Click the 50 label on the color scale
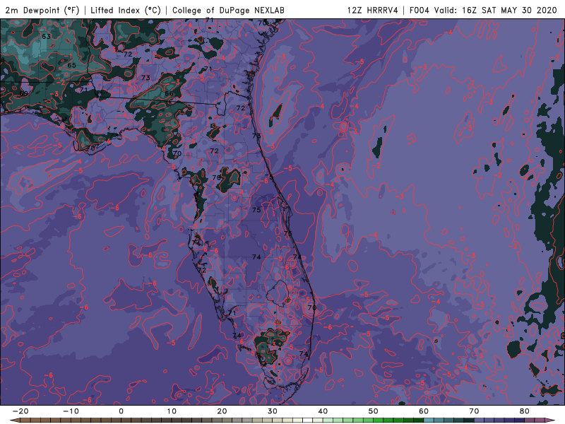 point(374,411)
